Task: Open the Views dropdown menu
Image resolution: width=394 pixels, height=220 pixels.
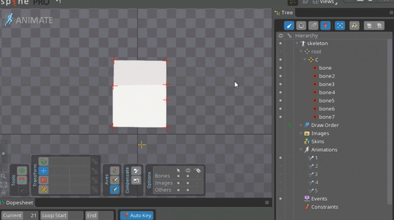Action: pyautogui.click(x=327, y=2)
